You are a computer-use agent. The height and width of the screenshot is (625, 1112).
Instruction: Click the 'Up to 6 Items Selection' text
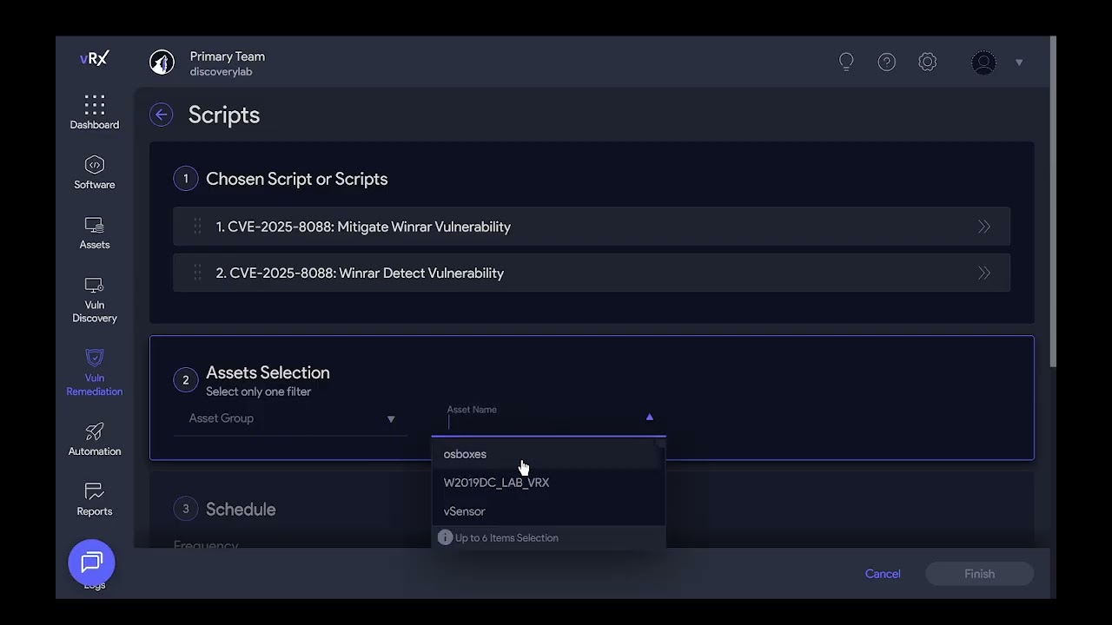tap(506, 538)
